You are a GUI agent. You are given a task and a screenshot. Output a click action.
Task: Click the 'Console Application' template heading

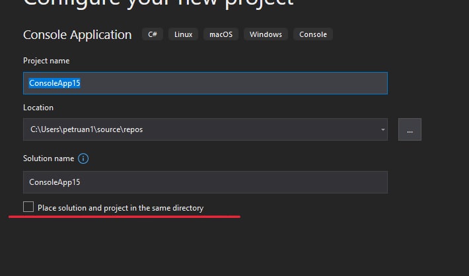point(77,35)
